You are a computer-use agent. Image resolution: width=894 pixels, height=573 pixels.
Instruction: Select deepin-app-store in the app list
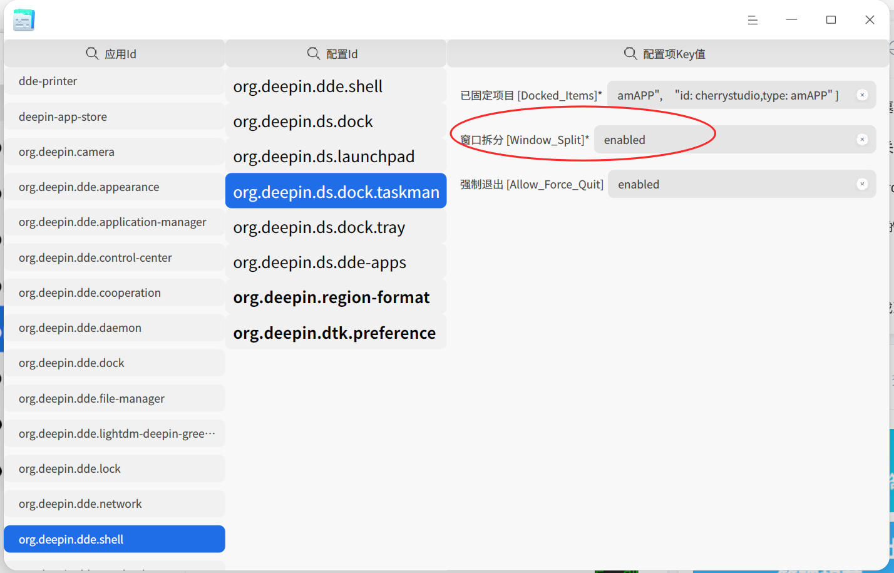[115, 116]
